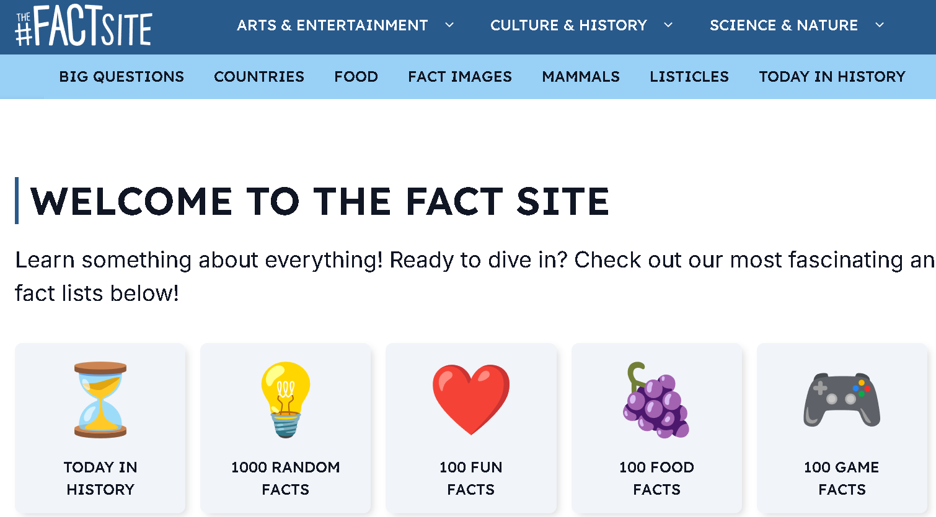The height and width of the screenshot is (517, 936).
Task: Select the Food menu item
Action: [356, 76]
